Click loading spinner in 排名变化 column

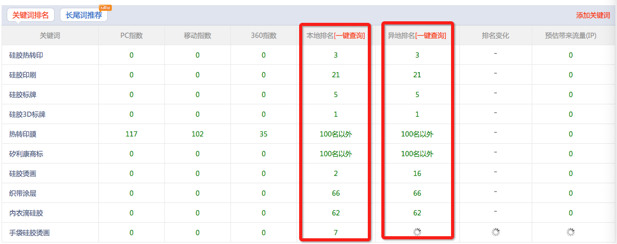[x=495, y=233]
